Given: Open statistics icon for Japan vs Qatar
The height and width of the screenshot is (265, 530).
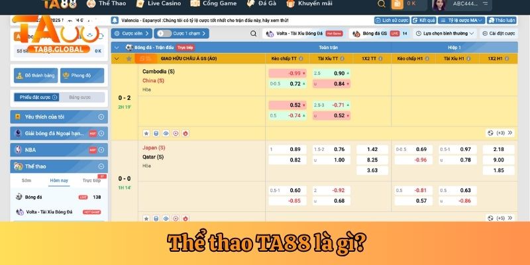Looking at the screenshot, I should point(156,218).
